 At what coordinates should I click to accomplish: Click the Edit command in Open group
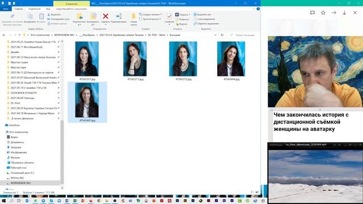click(183, 19)
